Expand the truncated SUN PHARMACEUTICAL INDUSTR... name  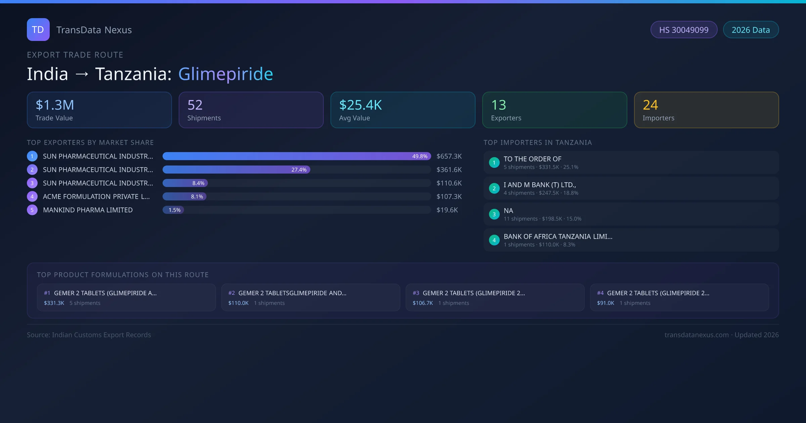pos(98,156)
